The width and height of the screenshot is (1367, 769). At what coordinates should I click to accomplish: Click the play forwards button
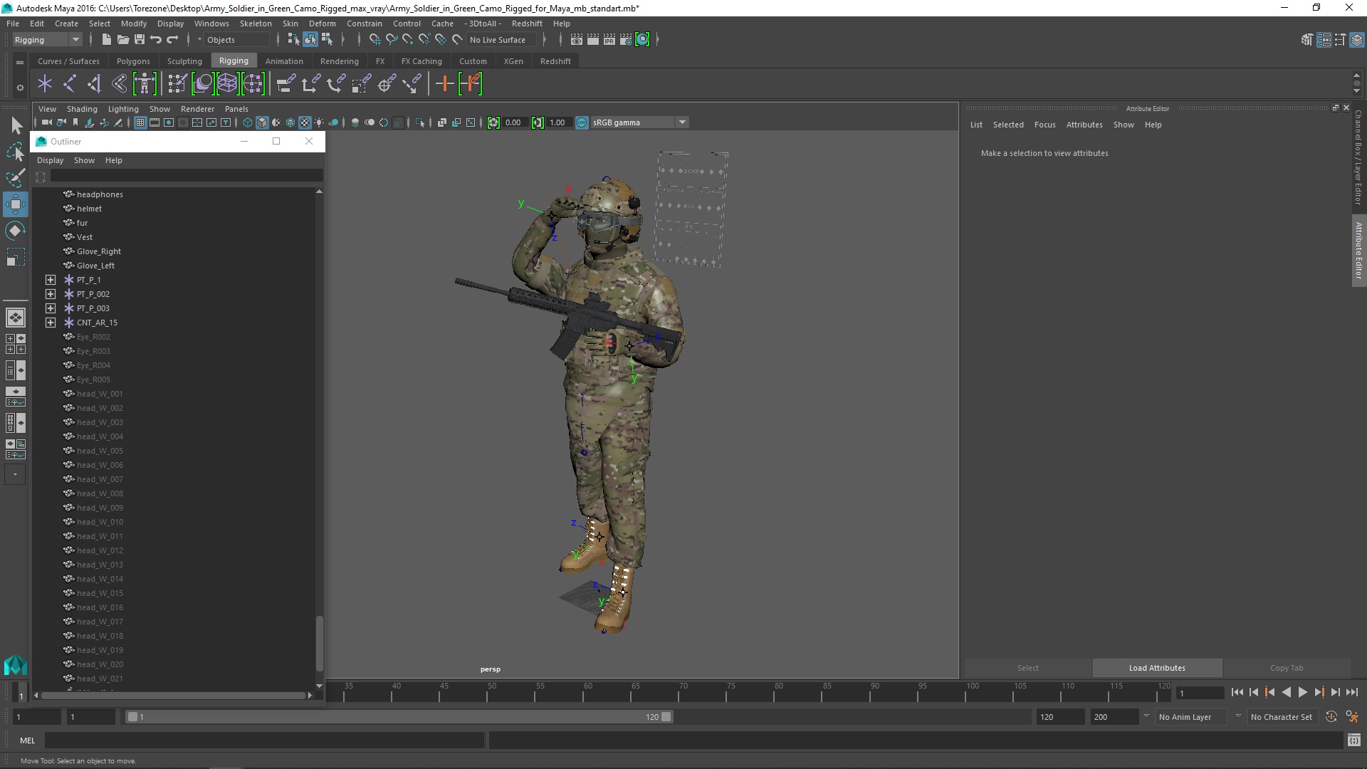[x=1303, y=692]
